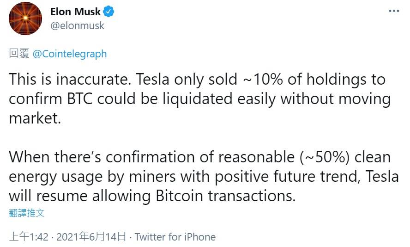Click the word 'transactions.' ending the tweet

(252, 196)
